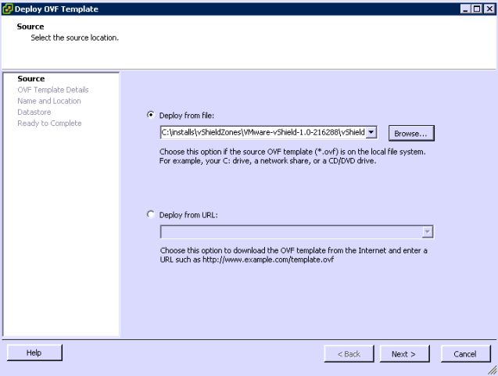Select Ready to Complete wizard step
This screenshot has width=498, height=376.
coord(49,123)
